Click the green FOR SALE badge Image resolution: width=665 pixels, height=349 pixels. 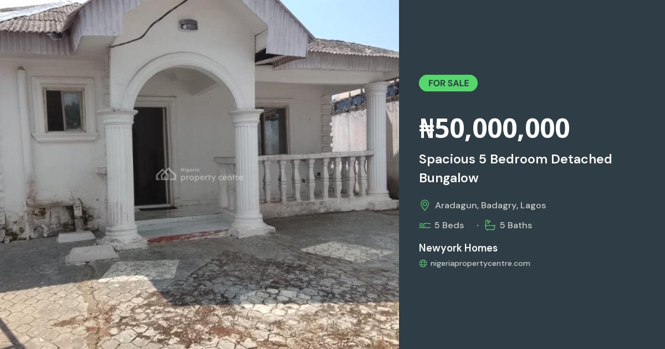tap(448, 83)
